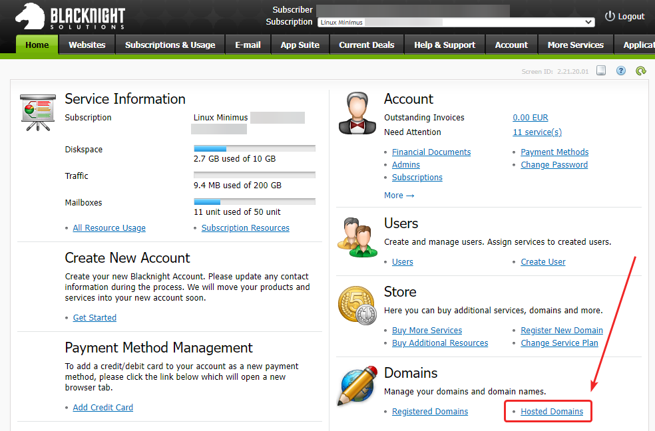
Task: Expand More in the Account section
Action: (399, 196)
